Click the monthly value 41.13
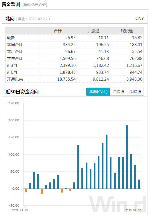The height and width of the screenshot is (215, 149). (104, 52)
